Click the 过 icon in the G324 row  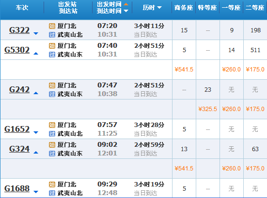[52, 154]
